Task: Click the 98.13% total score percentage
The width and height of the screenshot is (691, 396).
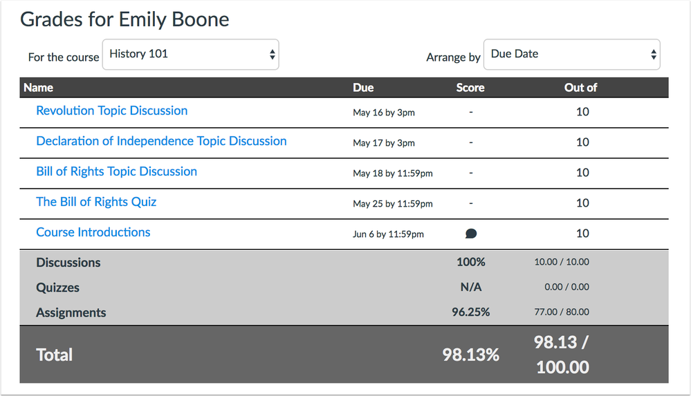Action: (470, 355)
